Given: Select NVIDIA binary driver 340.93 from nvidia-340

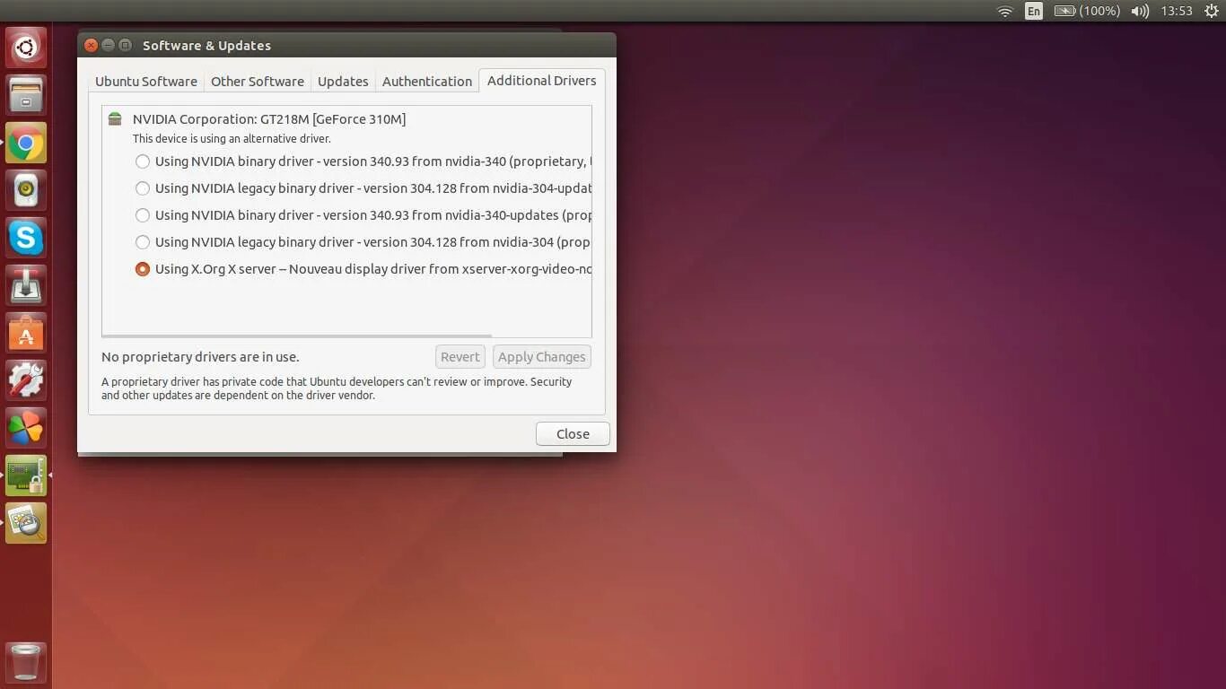Looking at the screenshot, I should point(363,161).
